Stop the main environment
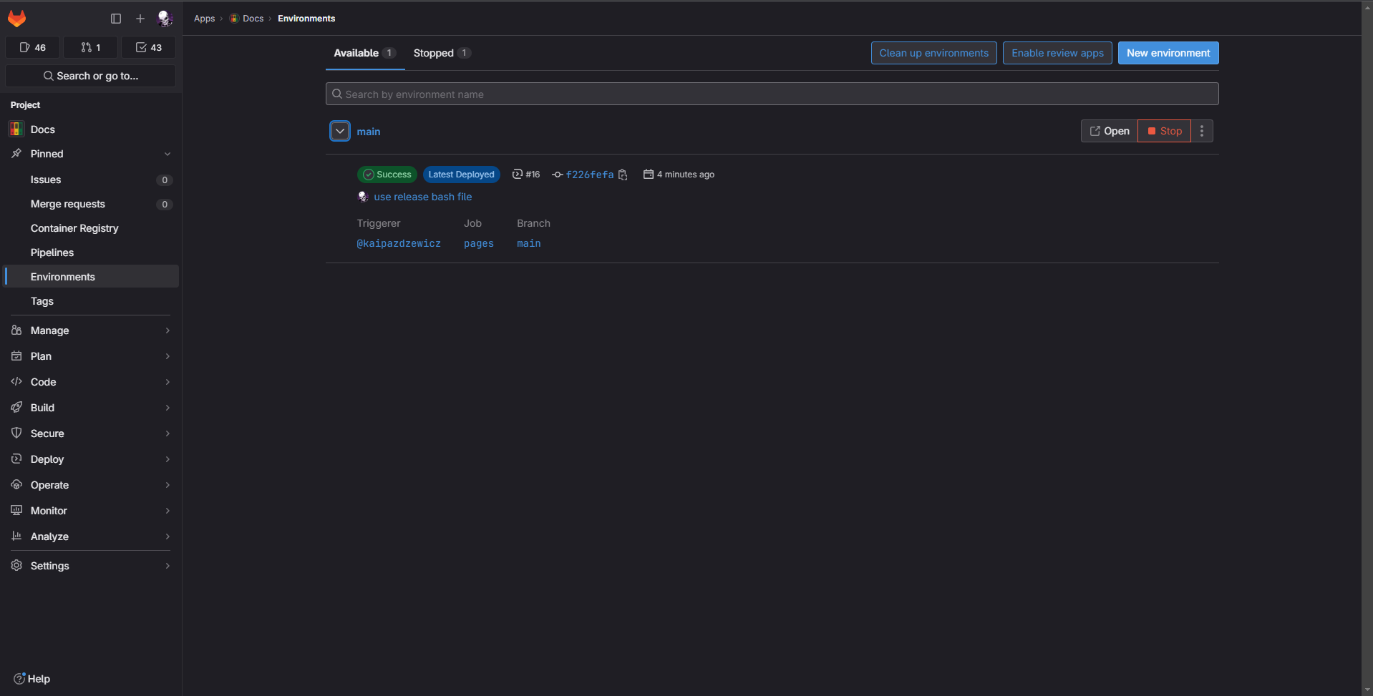The width and height of the screenshot is (1373, 696). (x=1164, y=131)
